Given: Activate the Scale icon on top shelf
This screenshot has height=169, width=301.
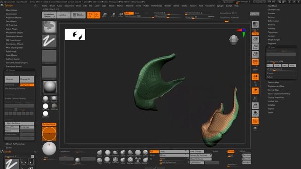Looking at the screenshot, I should pyautogui.click(x=113, y=15).
